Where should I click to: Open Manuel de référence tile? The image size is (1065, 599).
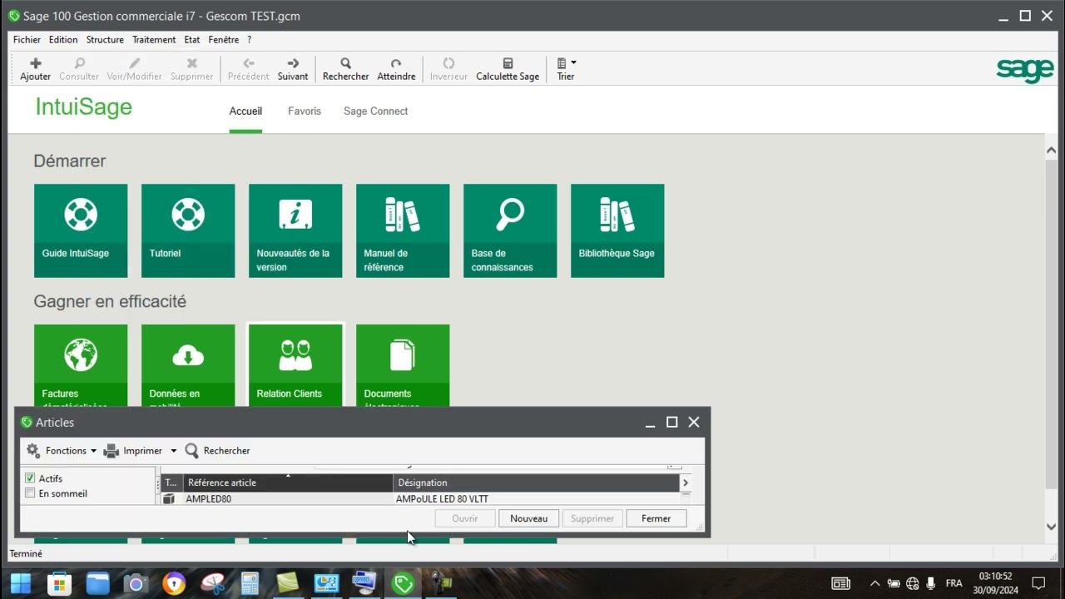pyautogui.click(x=403, y=230)
